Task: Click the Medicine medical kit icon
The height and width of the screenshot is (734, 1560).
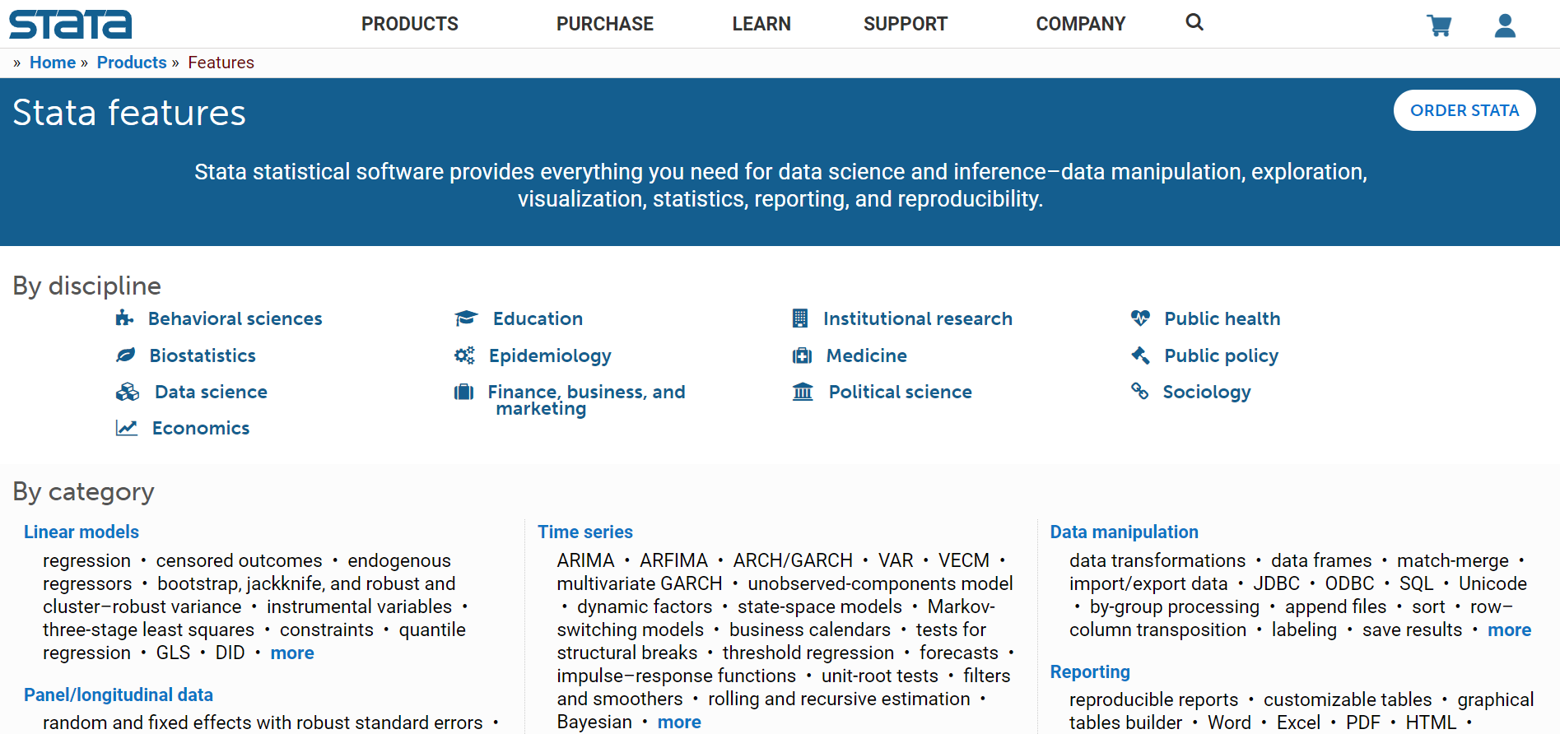Action: [802, 355]
